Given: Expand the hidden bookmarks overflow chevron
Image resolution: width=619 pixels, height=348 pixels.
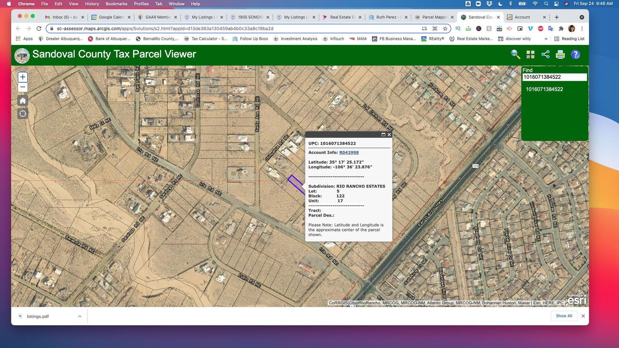Looking at the screenshot, I should click(546, 39).
